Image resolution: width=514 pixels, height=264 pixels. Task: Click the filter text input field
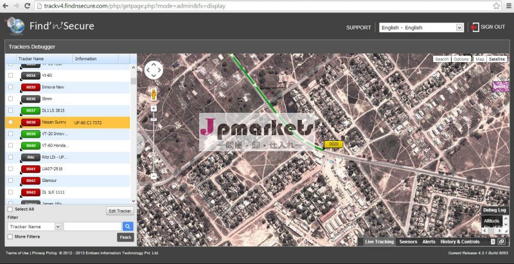click(93, 226)
